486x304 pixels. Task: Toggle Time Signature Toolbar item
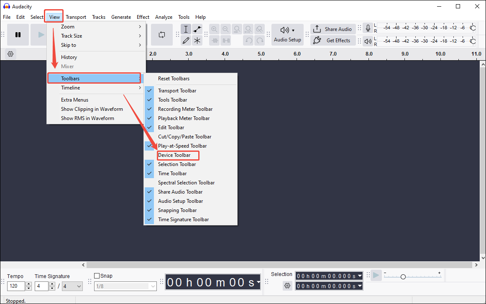(x=191, y=220)
